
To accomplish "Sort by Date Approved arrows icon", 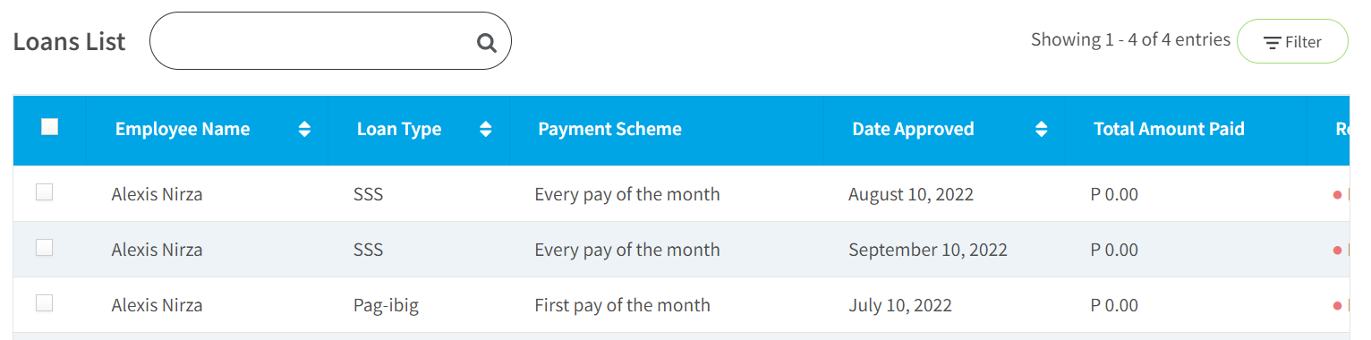I will [x=1041, y=129].
